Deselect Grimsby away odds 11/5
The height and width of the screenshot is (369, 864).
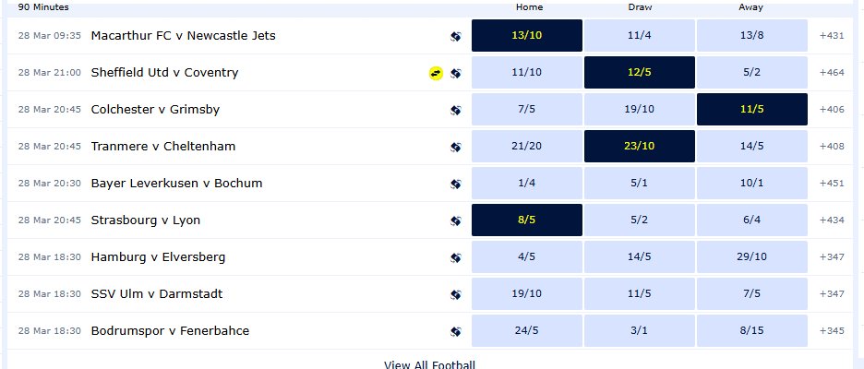tap(752, 110)
